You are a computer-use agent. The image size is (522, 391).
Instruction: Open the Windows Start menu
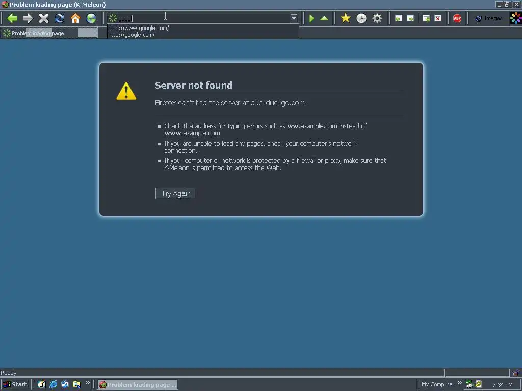pos(15,384)
